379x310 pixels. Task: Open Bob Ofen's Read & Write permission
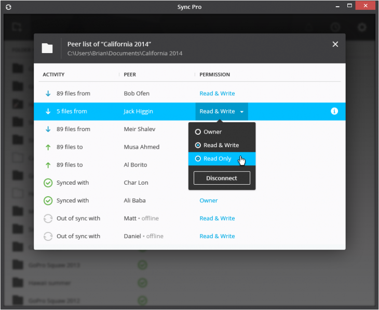(x=217, y=94)
